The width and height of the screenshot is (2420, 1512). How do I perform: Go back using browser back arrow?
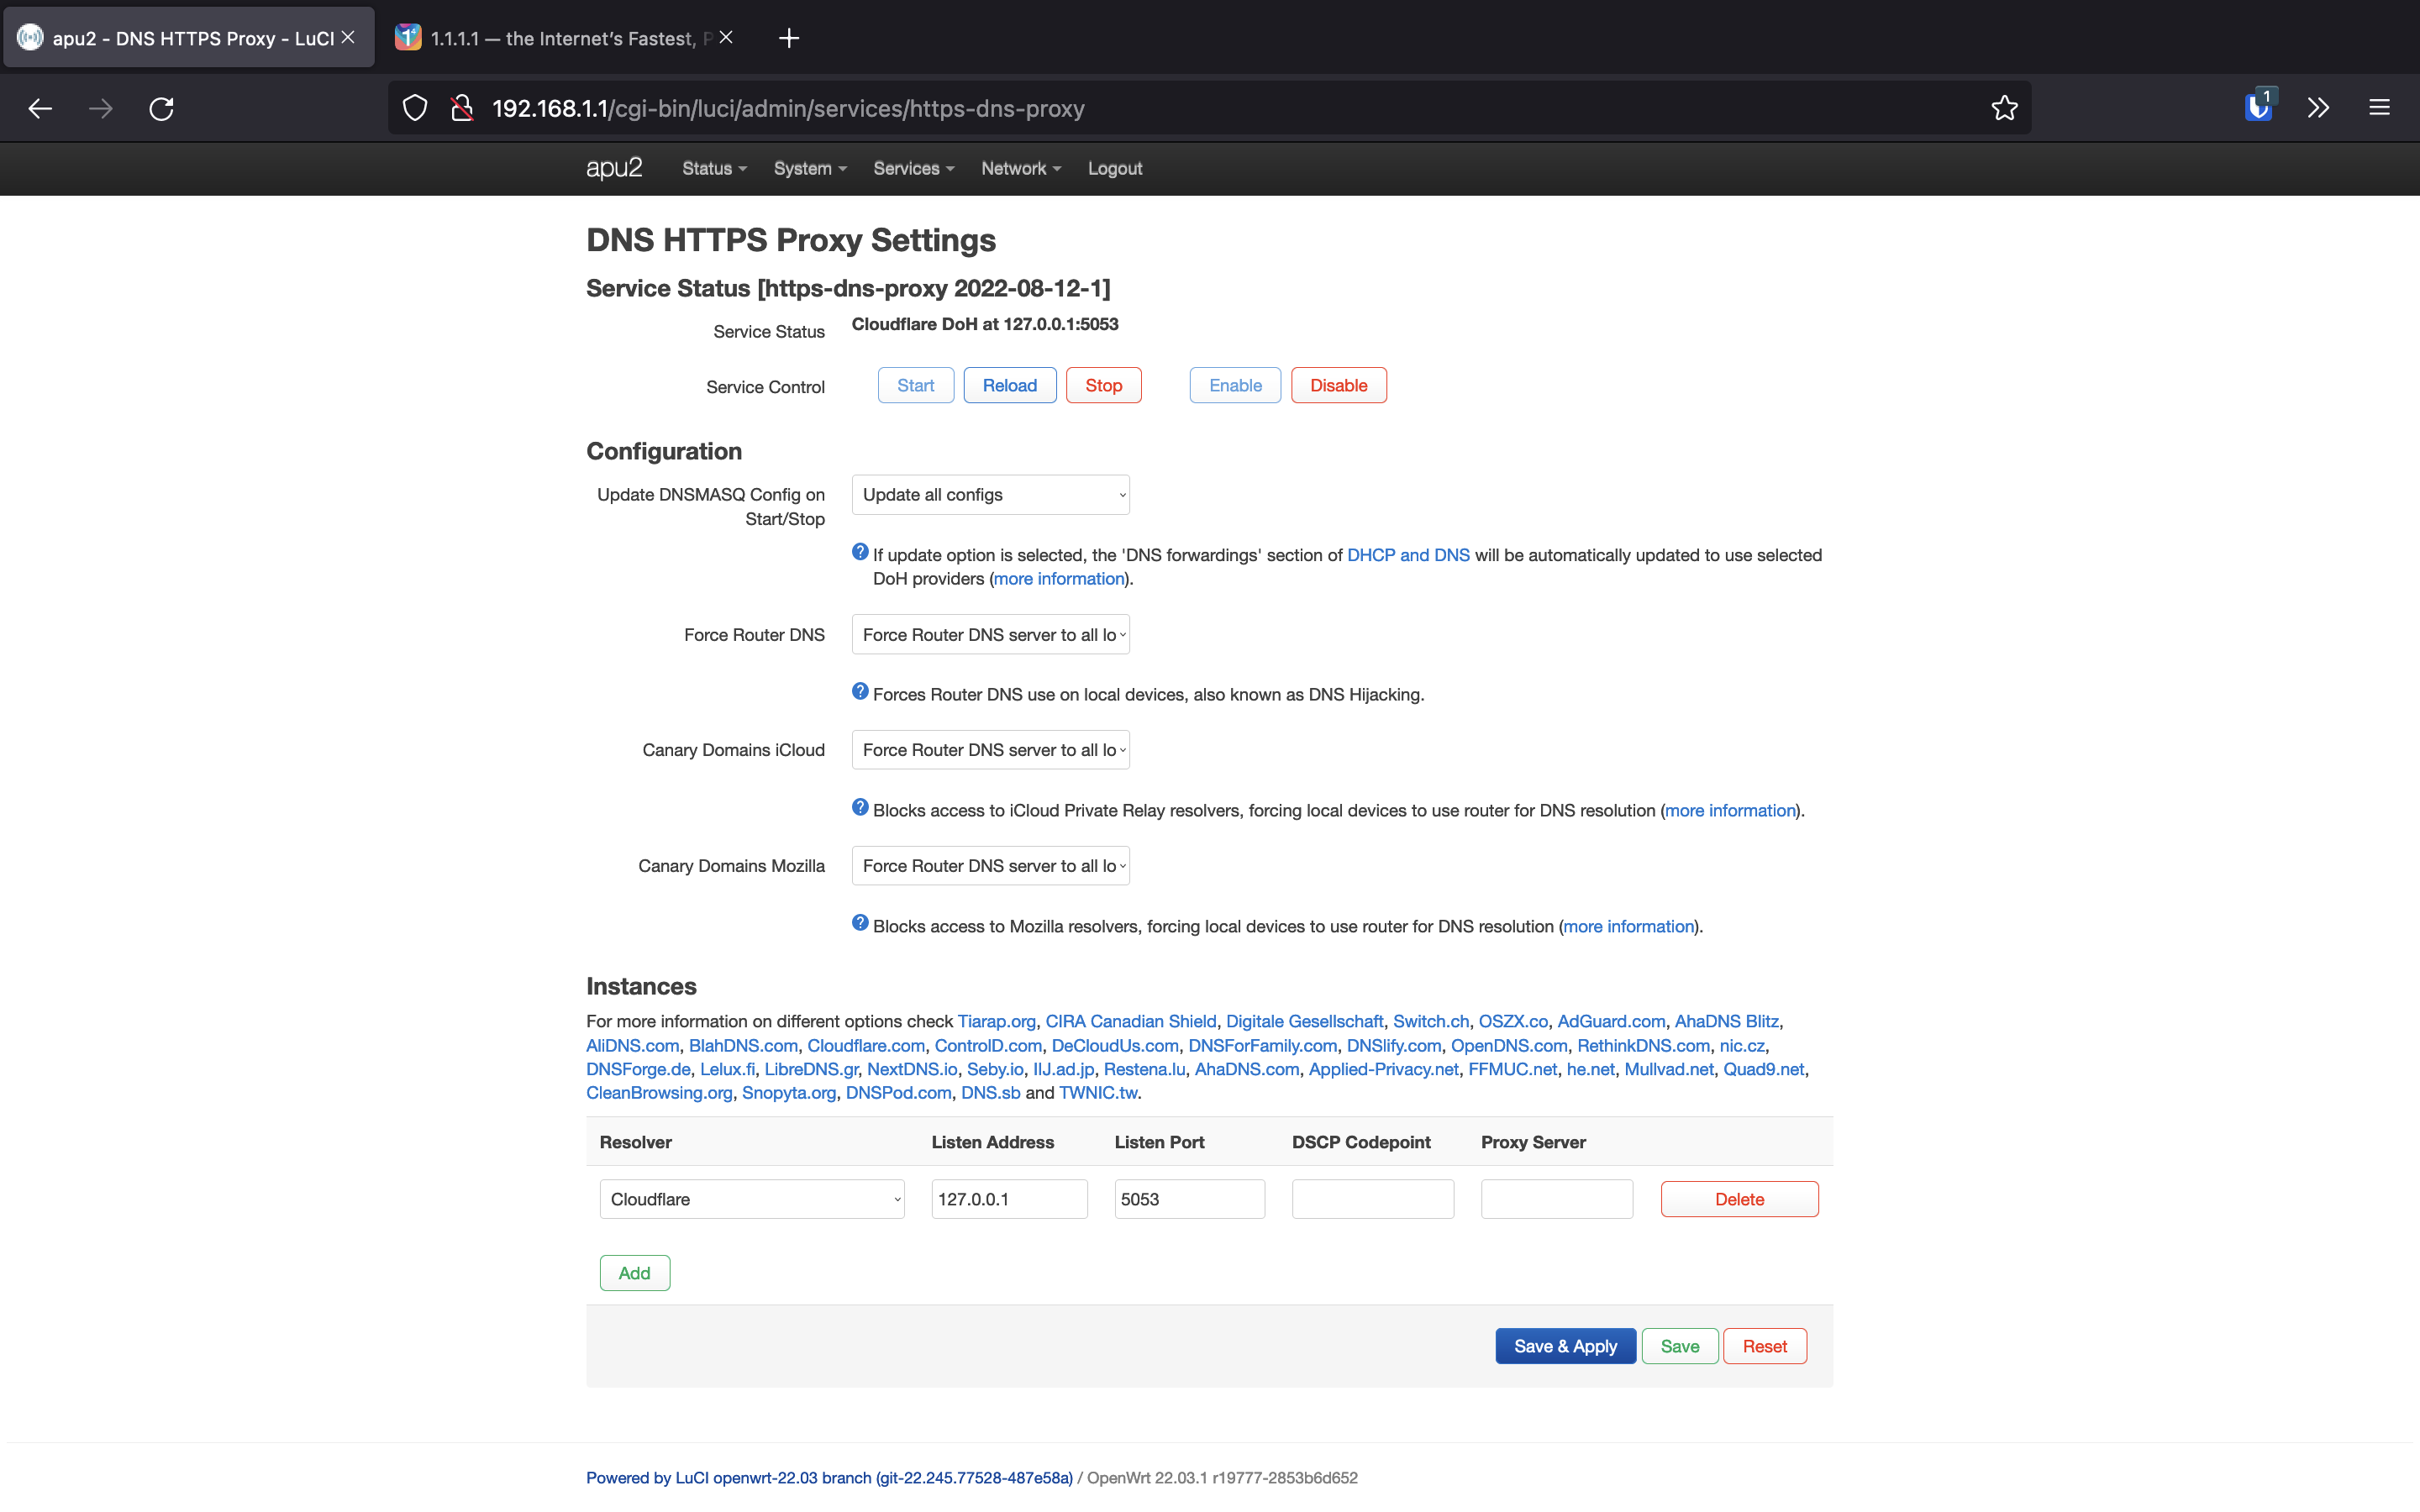[x=40, y=108]
